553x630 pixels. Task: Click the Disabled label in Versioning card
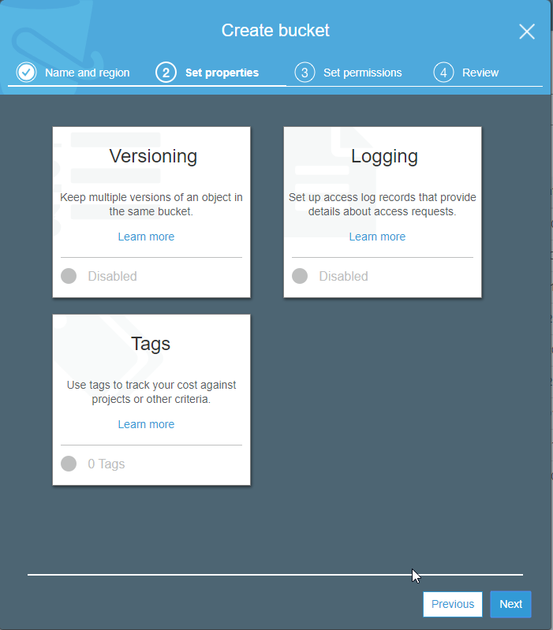[113, 276]
